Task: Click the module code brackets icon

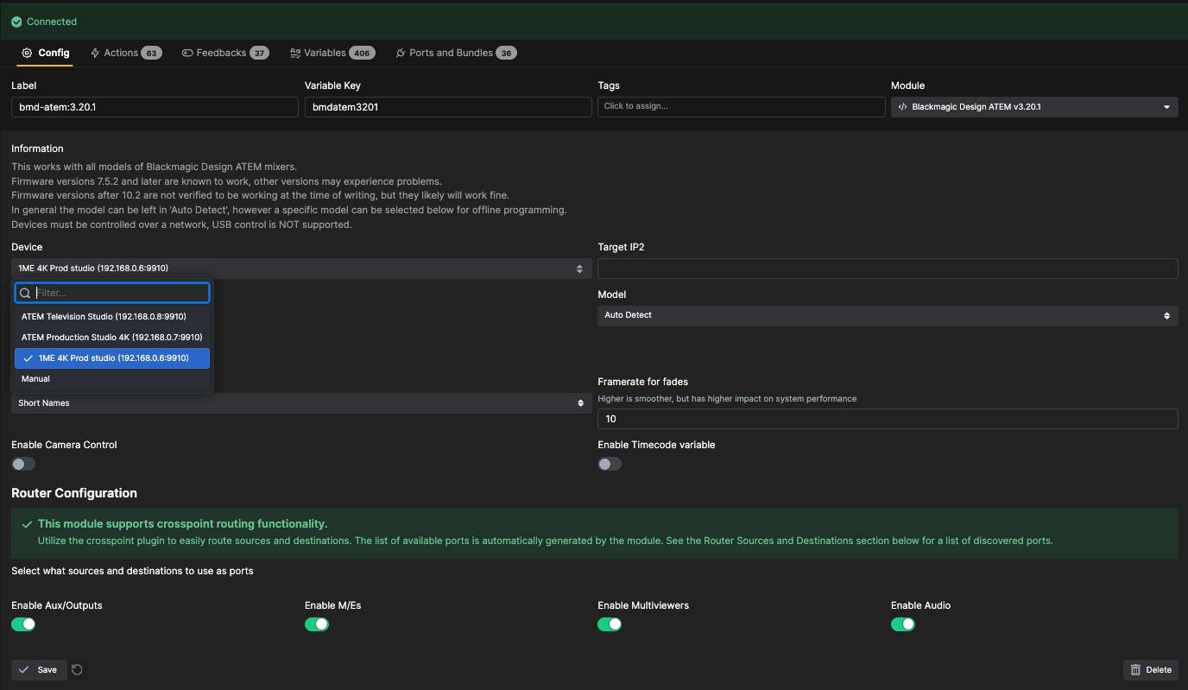Action: point(902,107)
